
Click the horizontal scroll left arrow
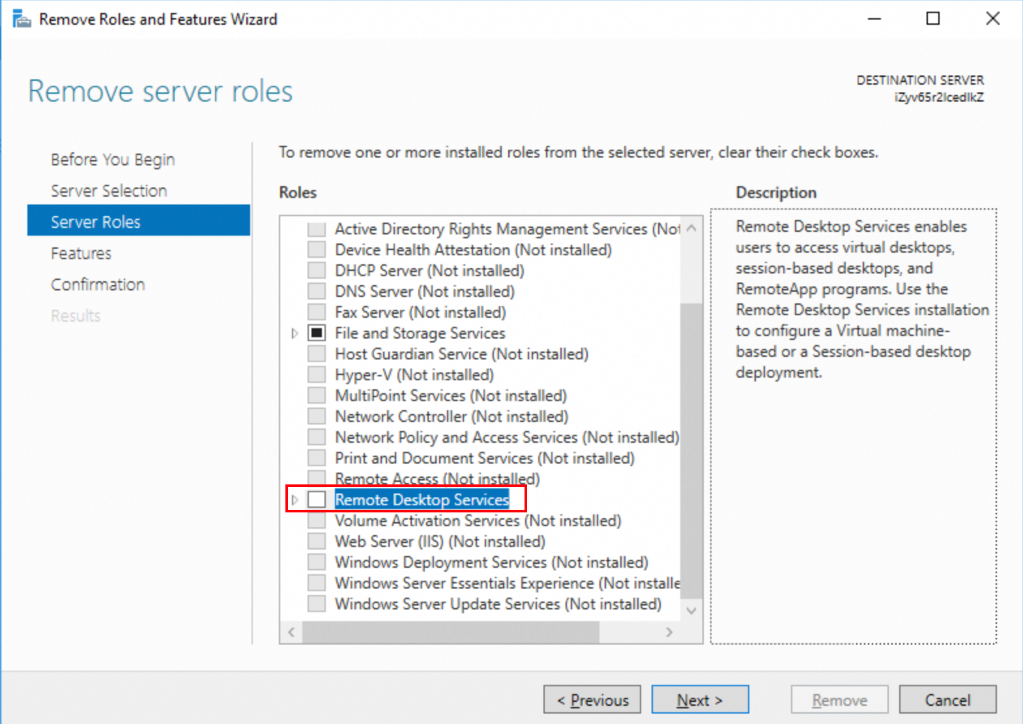point(291,632)
